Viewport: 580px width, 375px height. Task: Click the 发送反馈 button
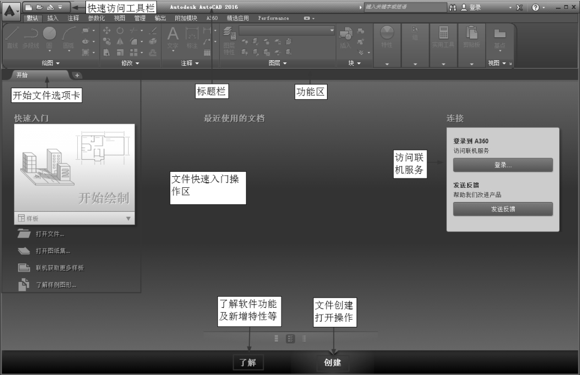pyautogui.click(x=503, y=209)
